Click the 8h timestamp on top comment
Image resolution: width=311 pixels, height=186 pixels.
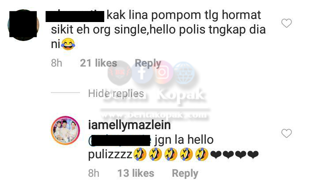coord(57,63)
